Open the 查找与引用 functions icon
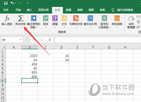 click(x=90, y=18)
